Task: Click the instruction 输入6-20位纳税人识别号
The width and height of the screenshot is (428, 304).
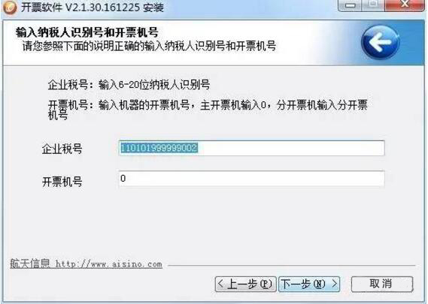Action: [x=154, y=85]
